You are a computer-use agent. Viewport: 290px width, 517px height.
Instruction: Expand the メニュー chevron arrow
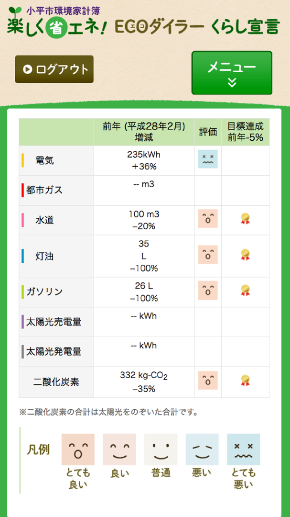[232, 81]
